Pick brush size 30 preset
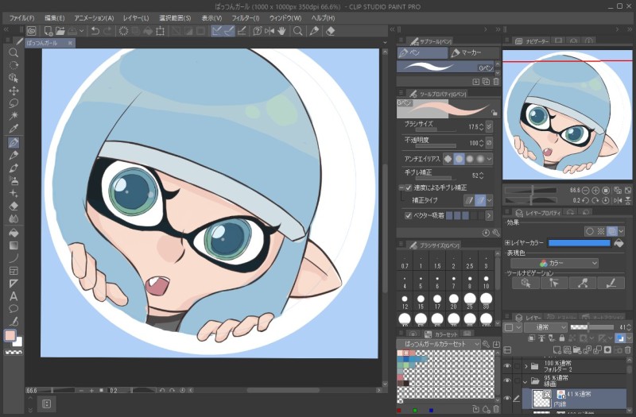Viewport: 636px width, 417px height. tap(486, 302)
